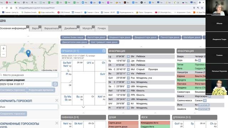Switch to the Варги tab

point(36,28)
